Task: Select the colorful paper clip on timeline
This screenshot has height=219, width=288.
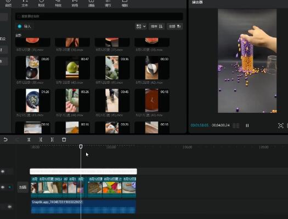Action: pos(112,187)
